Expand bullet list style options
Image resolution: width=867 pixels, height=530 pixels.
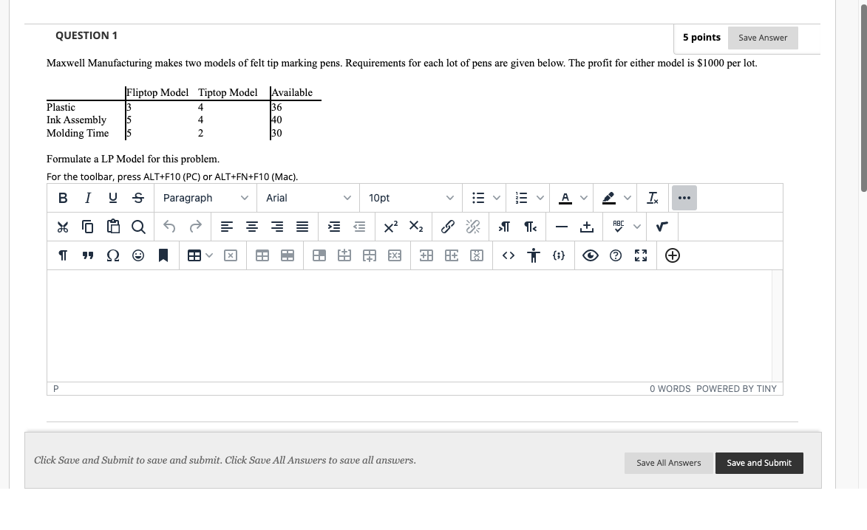tap(497, 198)
